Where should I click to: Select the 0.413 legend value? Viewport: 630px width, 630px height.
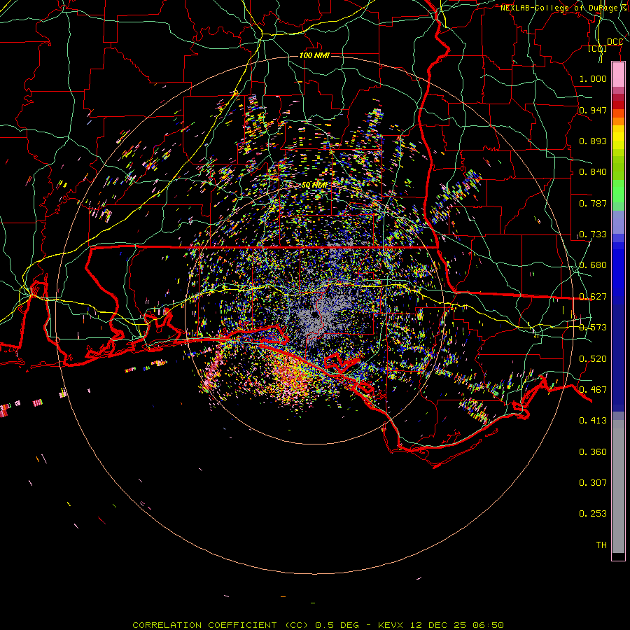click(x=593, y=421)
